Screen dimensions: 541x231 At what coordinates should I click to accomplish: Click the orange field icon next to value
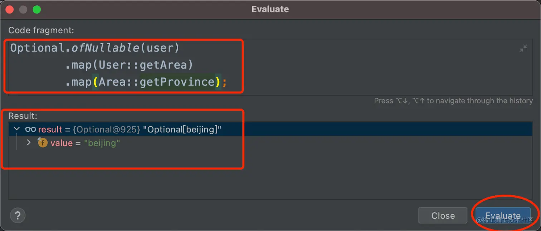[43, 143]
